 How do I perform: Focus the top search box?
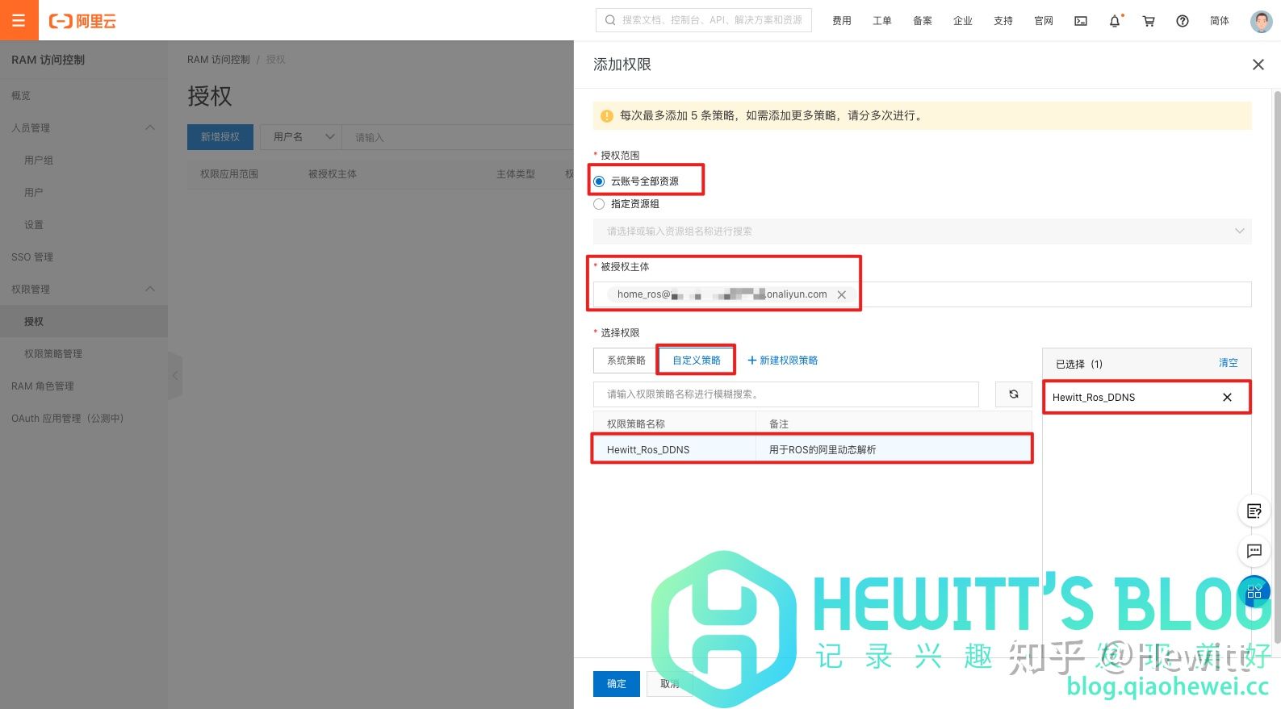click(x=704, y=20)
